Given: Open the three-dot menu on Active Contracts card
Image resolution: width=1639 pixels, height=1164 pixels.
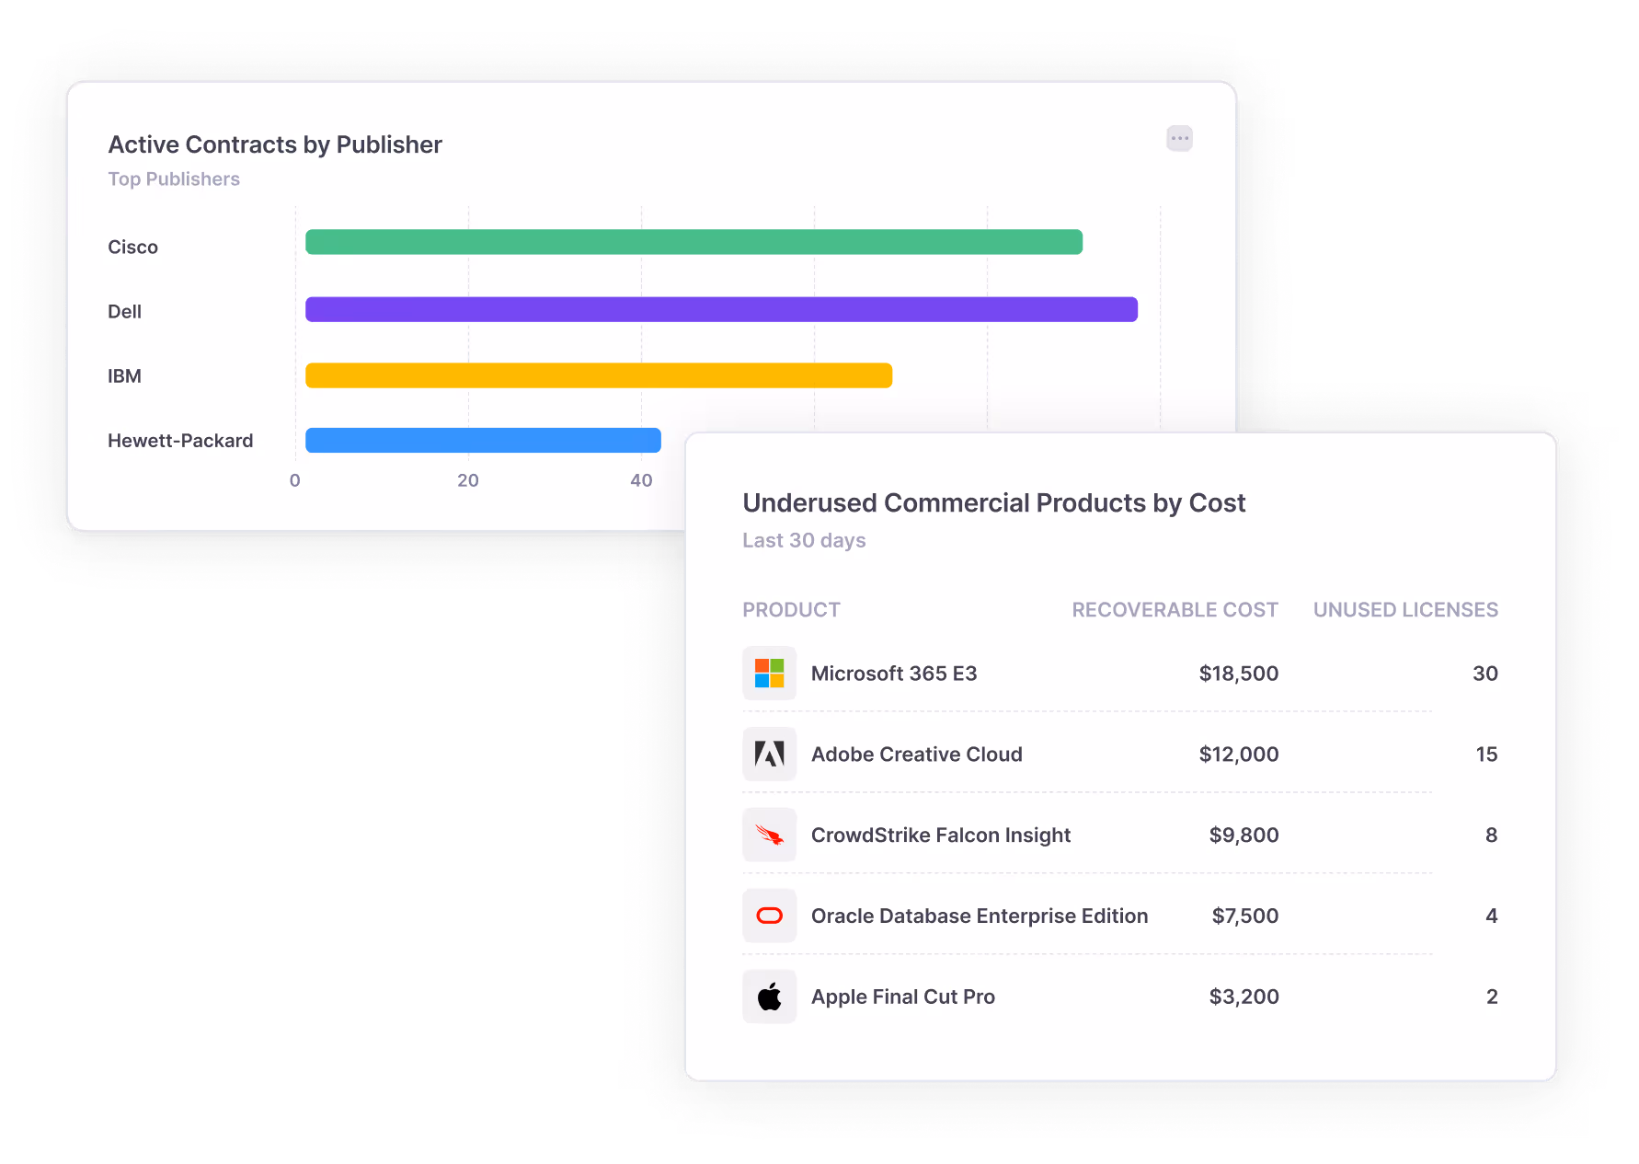Looking at the screenshot, I should tap(1179, 139).
